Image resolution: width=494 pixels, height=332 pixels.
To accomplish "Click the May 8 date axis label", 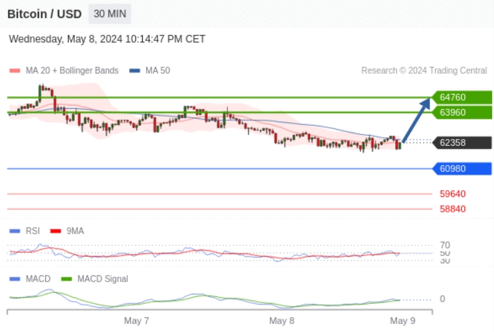I will [282, 321].
